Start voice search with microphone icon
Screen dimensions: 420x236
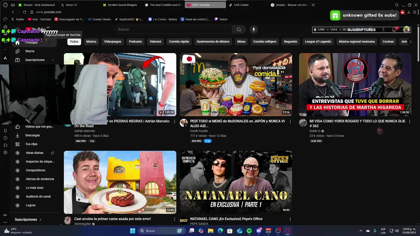tap(253, 29)
